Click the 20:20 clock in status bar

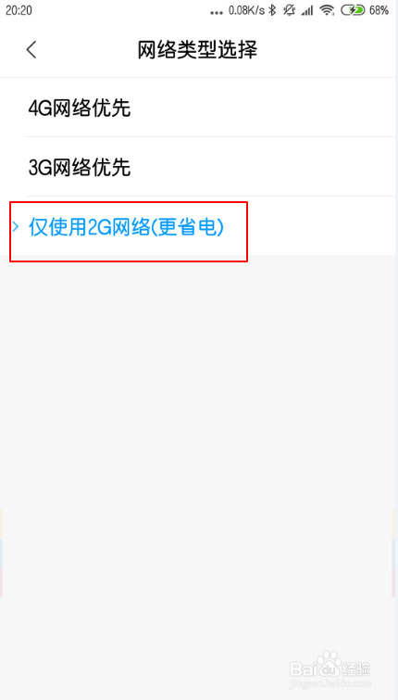pyautogui.click(x=19, y=10)
